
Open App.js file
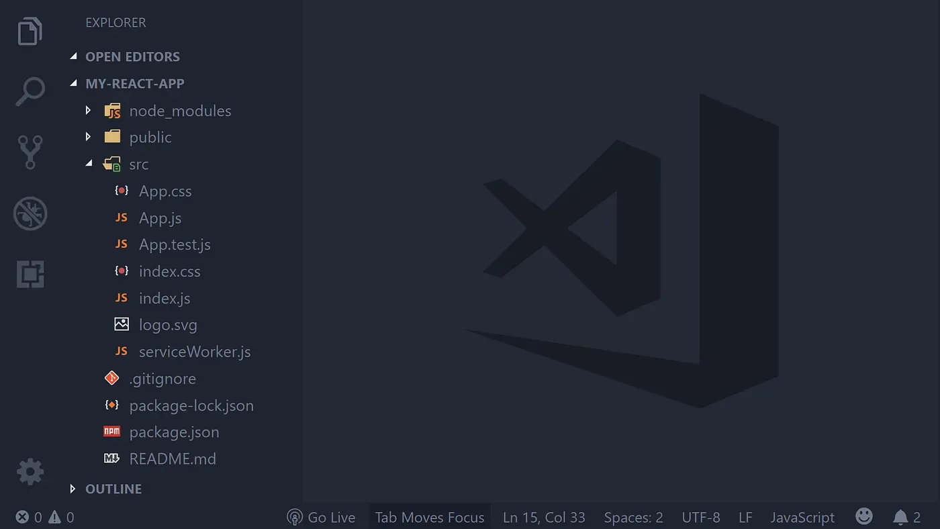pos(160,218)
